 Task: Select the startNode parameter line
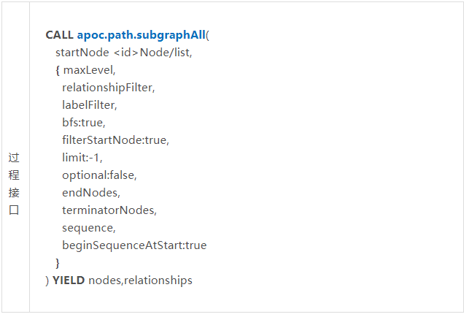[124, 53]
